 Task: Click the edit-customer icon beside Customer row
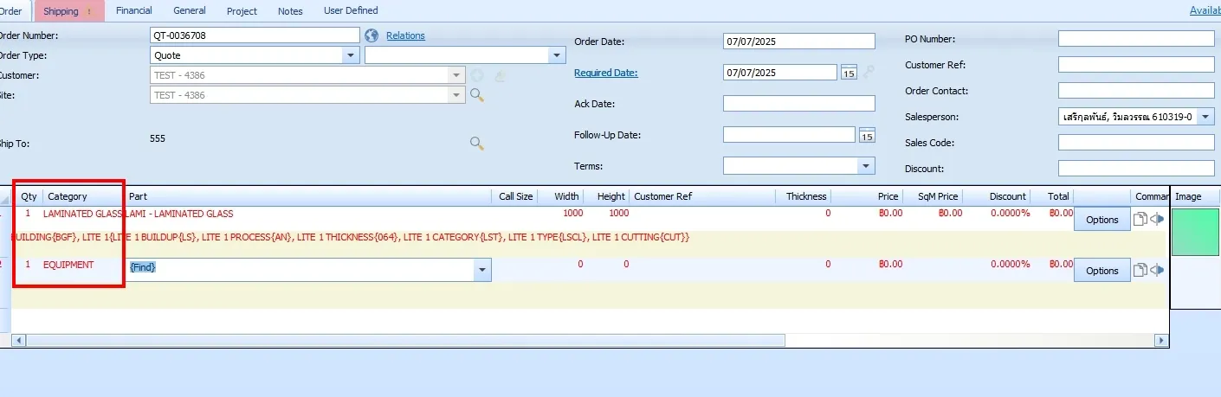tap(500, 75)
